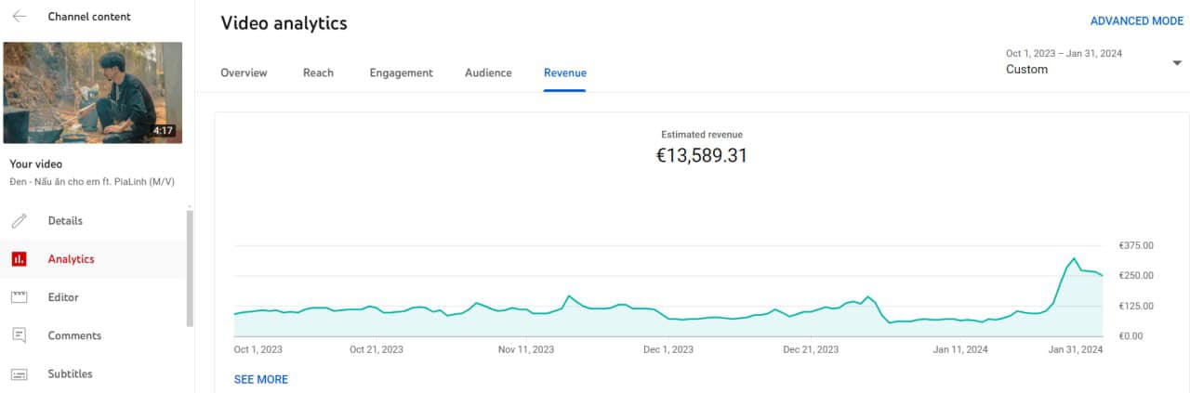Open the Reach tab
This screenshot has width=1190, height=393.
point(318,72)
